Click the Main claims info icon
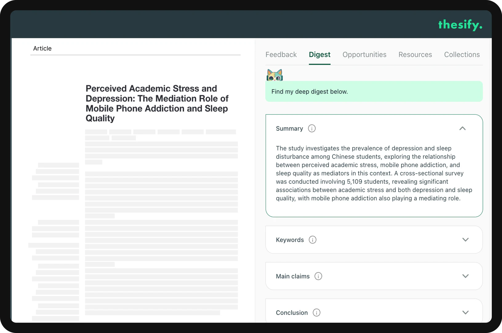 [x=319, y=276]
